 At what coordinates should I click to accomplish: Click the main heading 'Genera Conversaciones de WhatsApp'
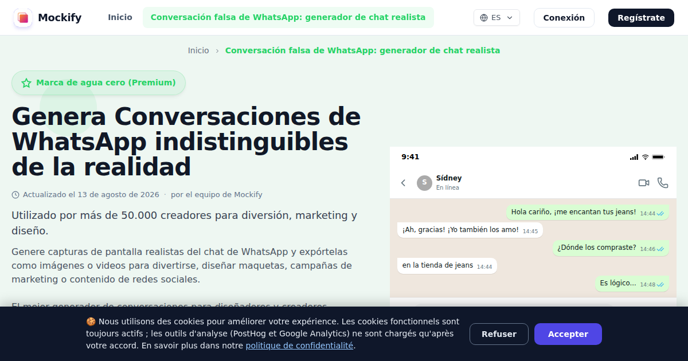186,142
